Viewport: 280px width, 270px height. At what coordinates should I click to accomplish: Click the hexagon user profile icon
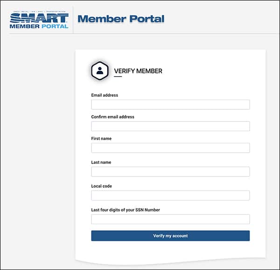(100, 71)
